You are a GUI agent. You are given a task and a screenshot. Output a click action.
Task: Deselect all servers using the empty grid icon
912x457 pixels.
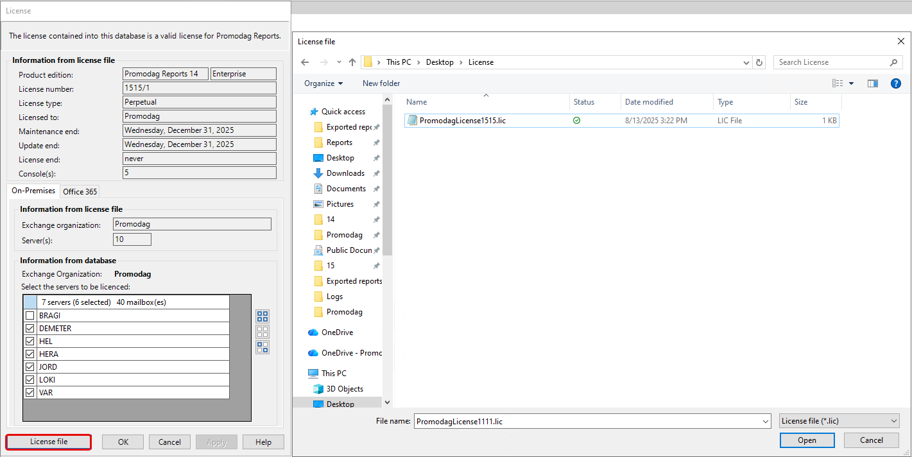click(262, 332)
